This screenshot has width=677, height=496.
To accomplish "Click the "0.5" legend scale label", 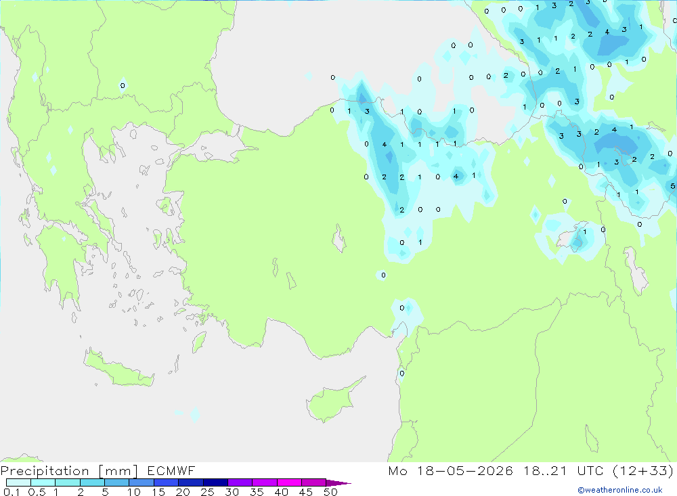I will 37,492.
